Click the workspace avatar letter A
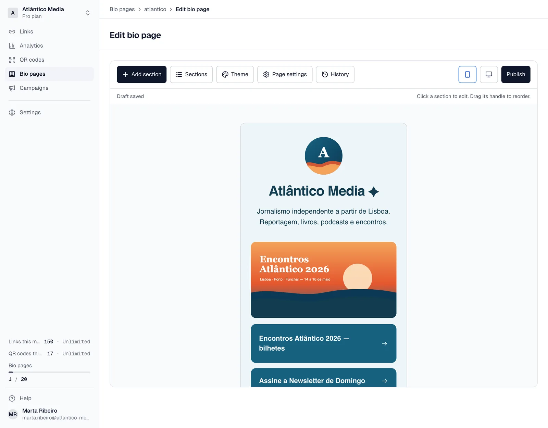This screenshot has height=428, width=548. (x=13, y=13)
